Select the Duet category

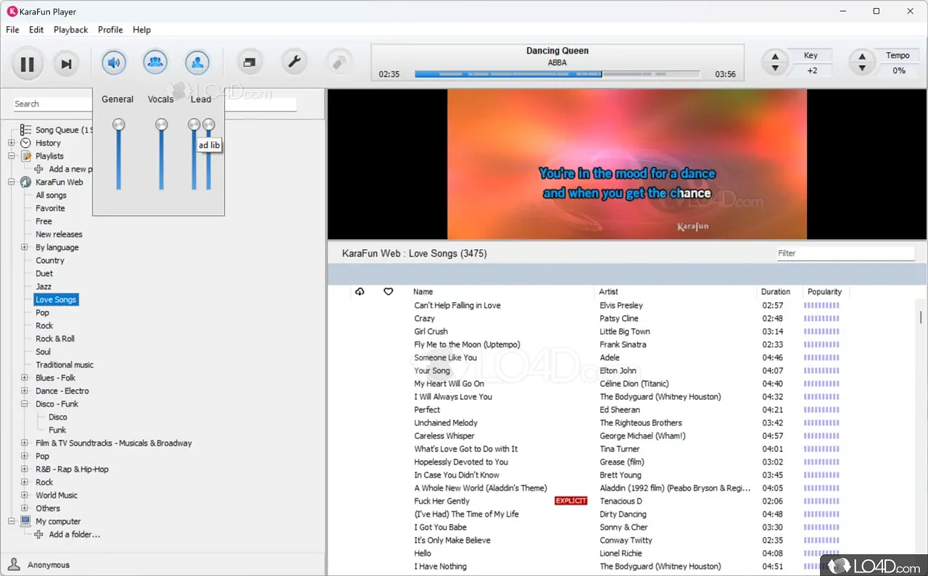coord(44,273)
